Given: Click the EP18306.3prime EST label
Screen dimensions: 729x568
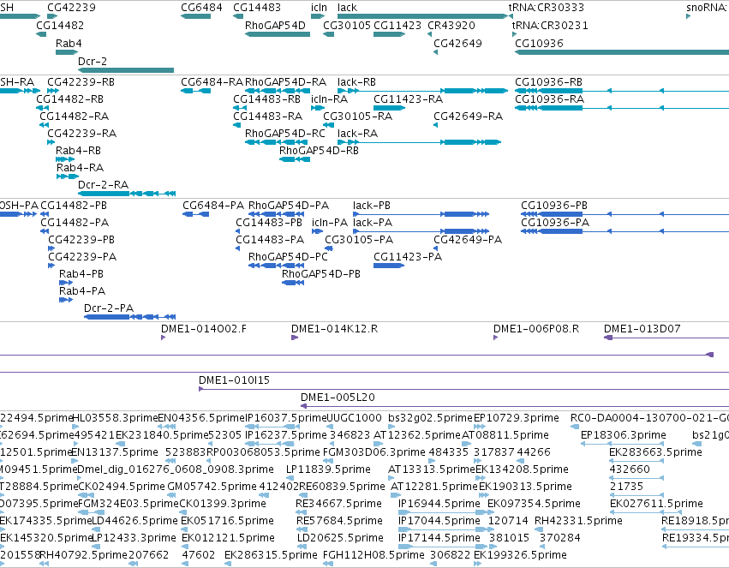Looking at the screenshot, I should 623,434.
